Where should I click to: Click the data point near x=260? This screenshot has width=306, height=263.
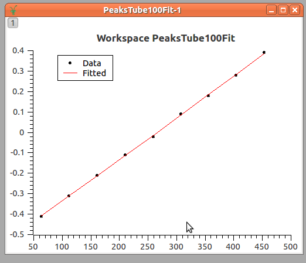pyautogui.click(x=153, y=136)
